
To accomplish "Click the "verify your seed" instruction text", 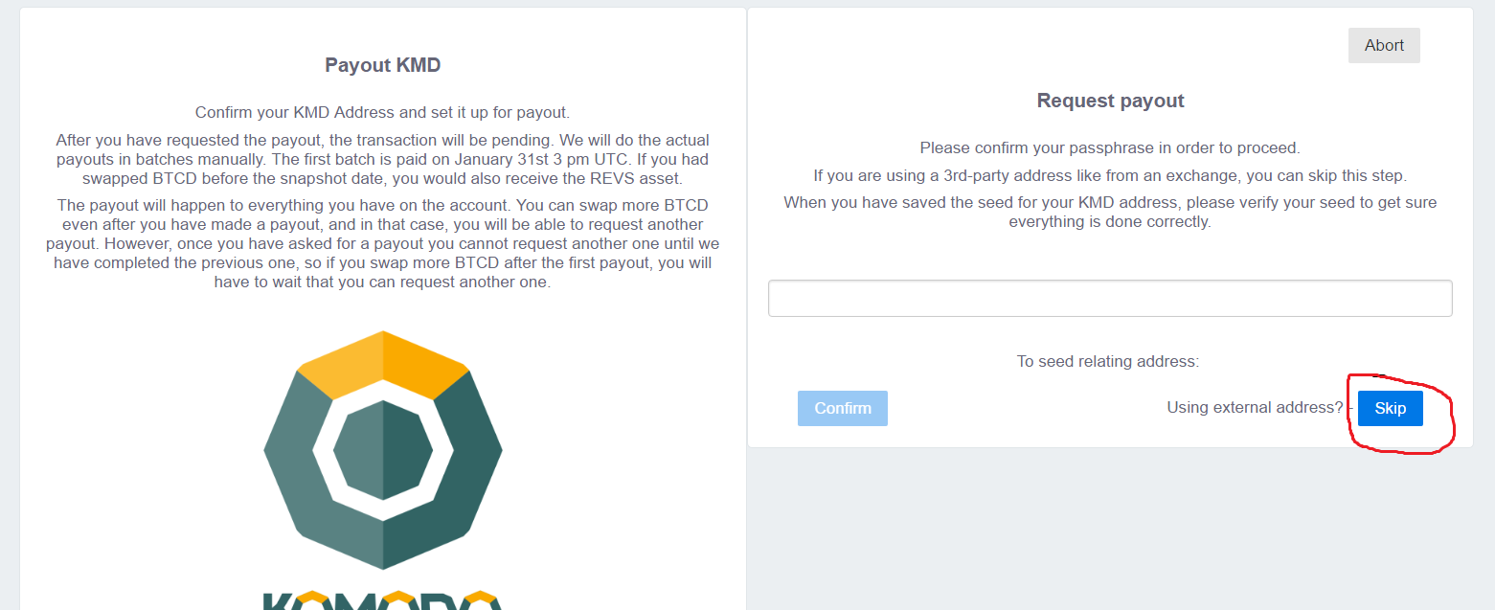I will click(1110, 212).
